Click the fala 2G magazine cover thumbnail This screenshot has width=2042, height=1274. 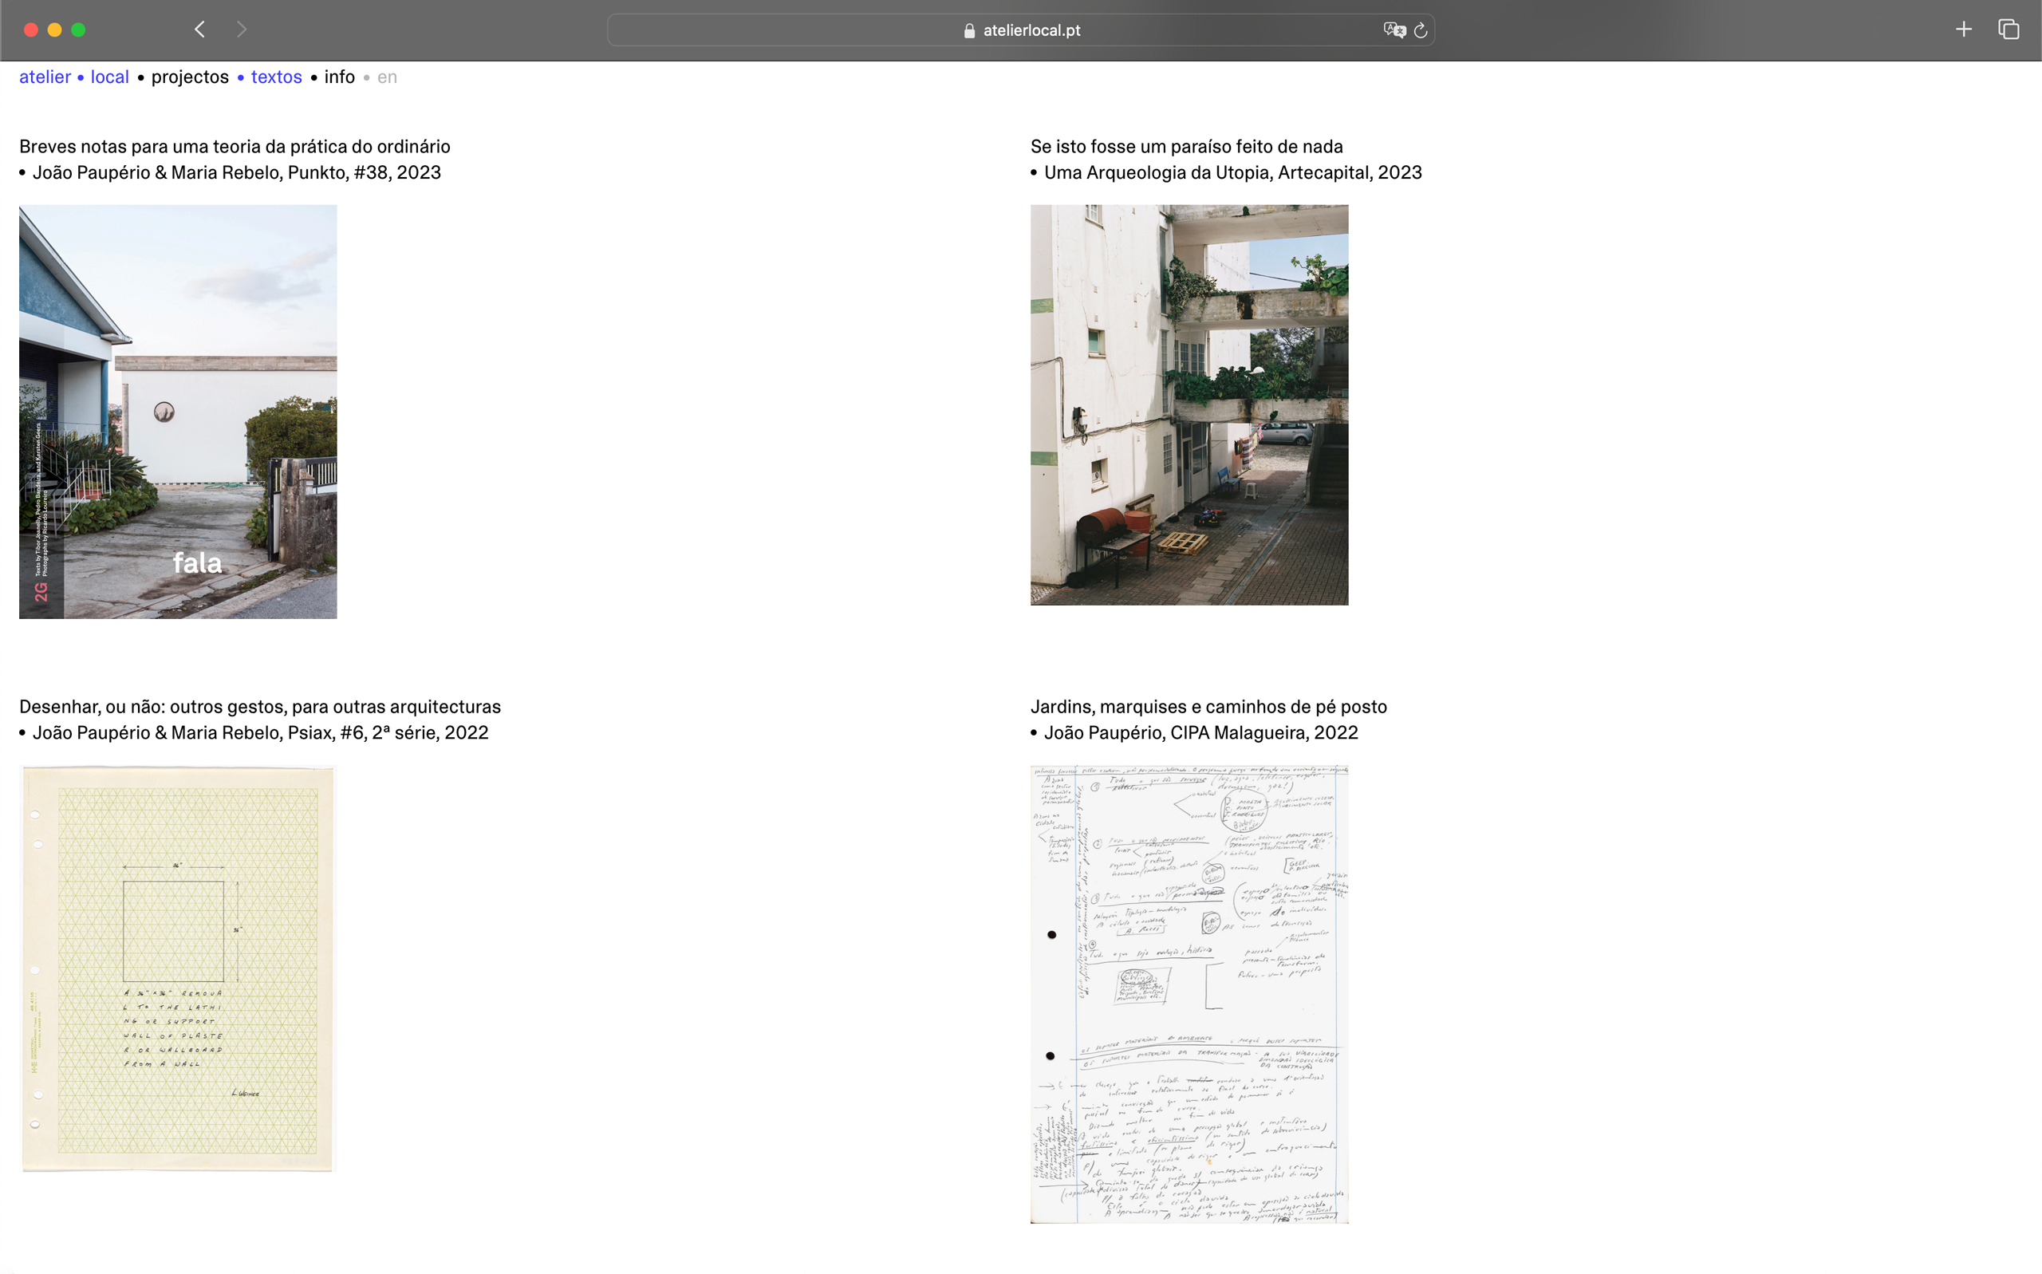point(178,411)
